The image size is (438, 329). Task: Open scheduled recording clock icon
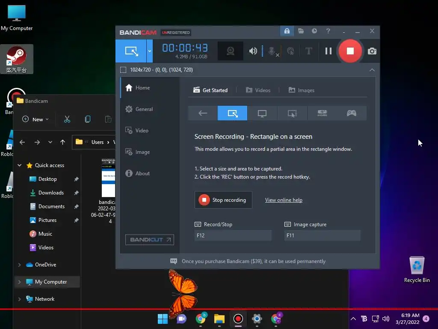314,31
